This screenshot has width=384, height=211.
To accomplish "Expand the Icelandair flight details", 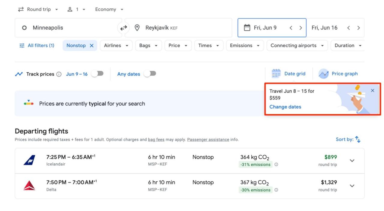I will 352,161.
